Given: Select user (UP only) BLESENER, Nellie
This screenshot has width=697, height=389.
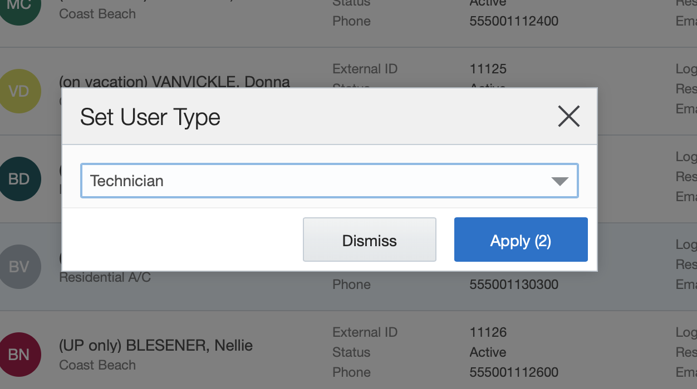Looking at the screenshot, I should (156, 345).
